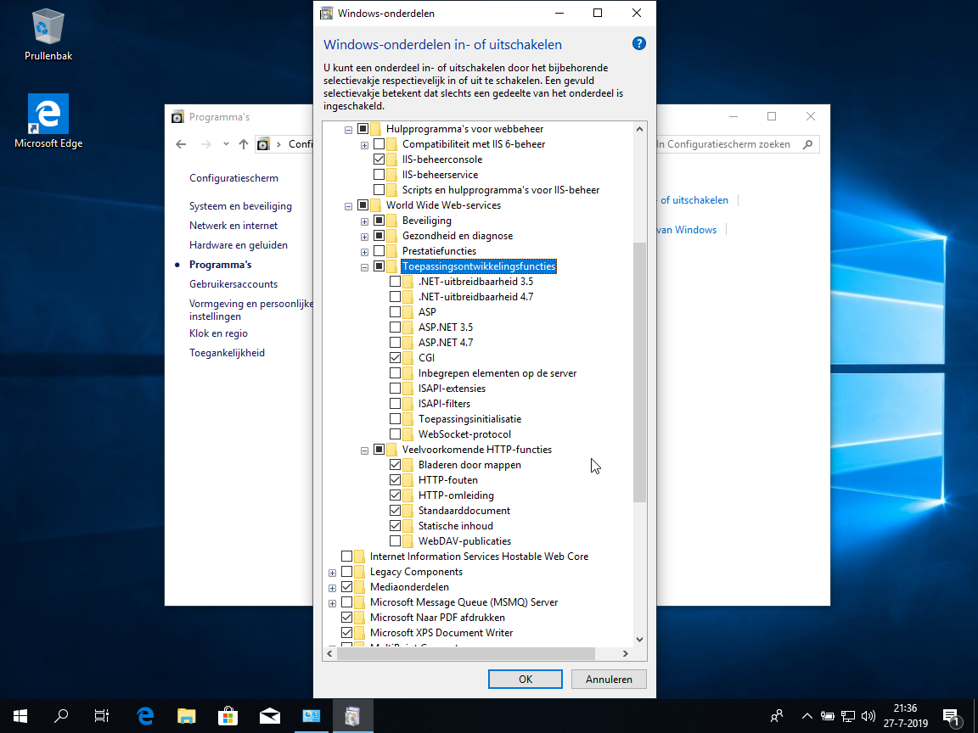This screenshot has width=978, height=733.
Task: Click the volume speaker tray icon
Action: point(868,716)
